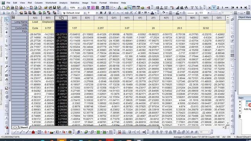This screenshot has height=141, width=251.
Task: Select the Line drawing tool
Action: [6, 71]
